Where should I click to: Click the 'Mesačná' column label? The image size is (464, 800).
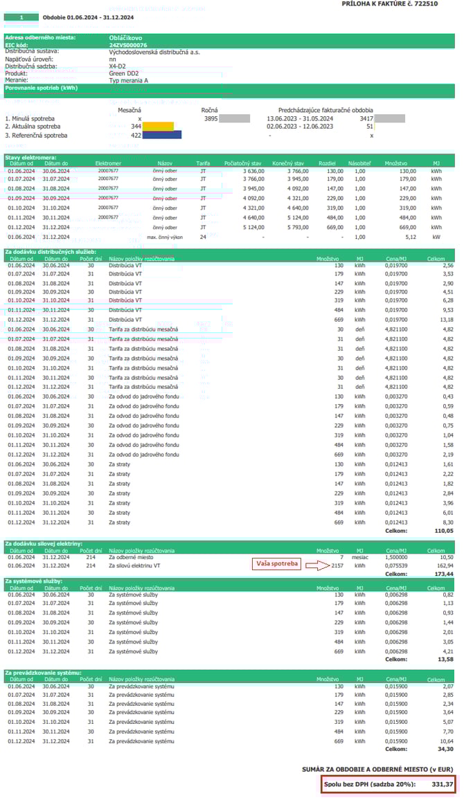[x=130, y=110]
